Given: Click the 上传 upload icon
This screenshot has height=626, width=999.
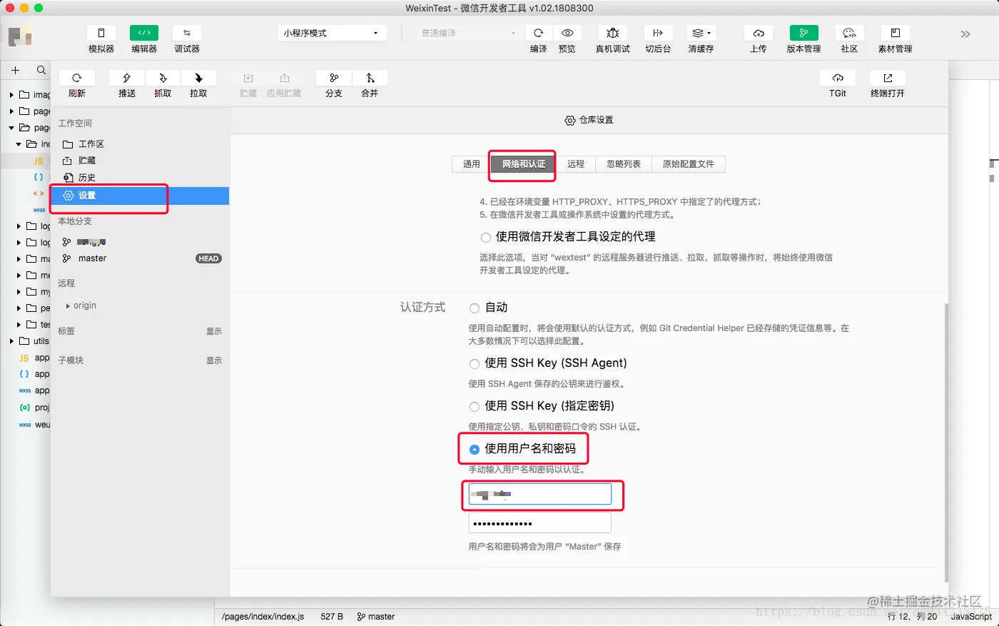Looking at the screenshot, I should (759, 33).
